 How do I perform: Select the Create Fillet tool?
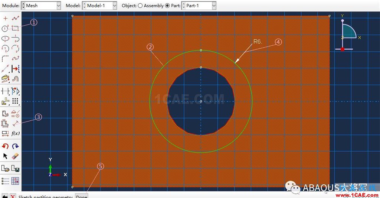click(x=5, y=58)
